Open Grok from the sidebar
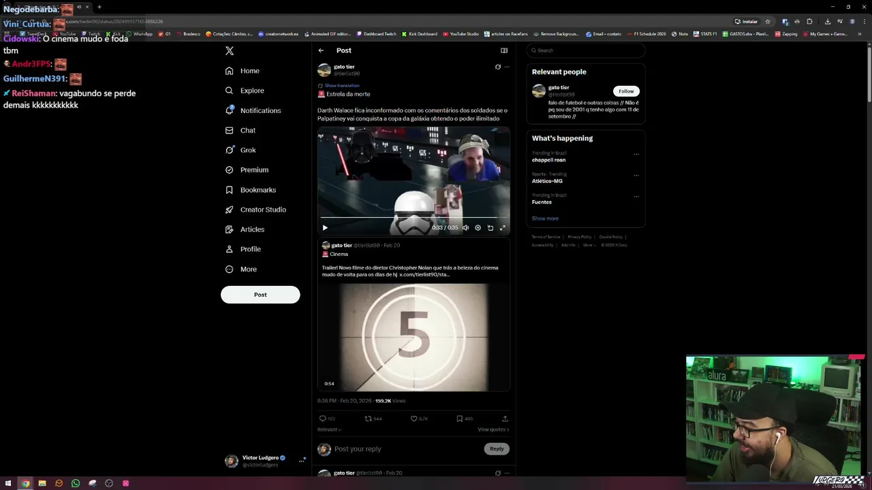 [x=240, y=150]
